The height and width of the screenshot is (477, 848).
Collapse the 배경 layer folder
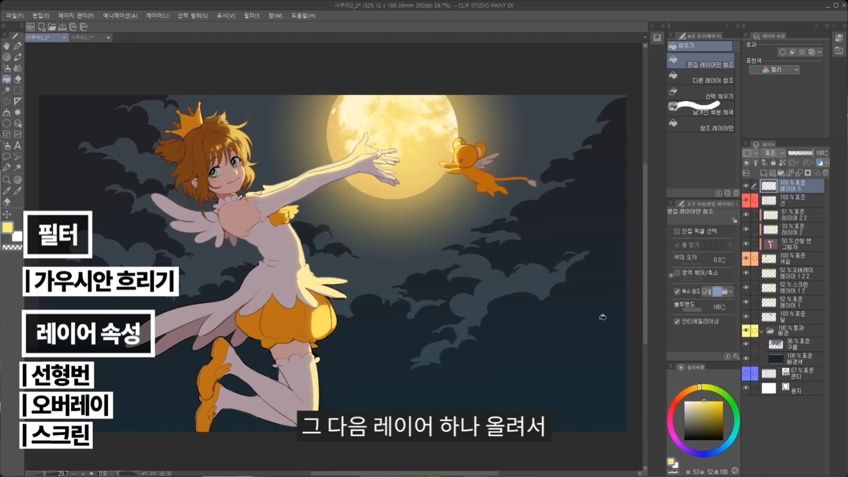click(761, 331)
